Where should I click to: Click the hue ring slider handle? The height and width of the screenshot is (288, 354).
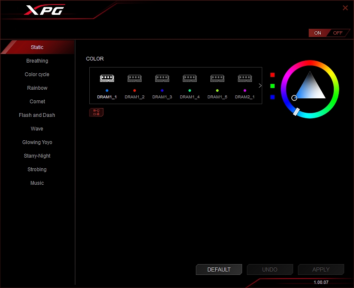tap(296, 112)
